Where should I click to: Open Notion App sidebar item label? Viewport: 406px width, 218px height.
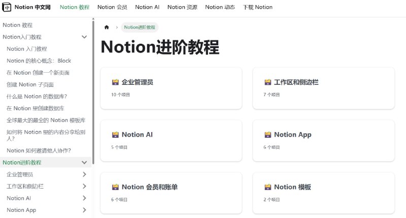click(21, 210)
